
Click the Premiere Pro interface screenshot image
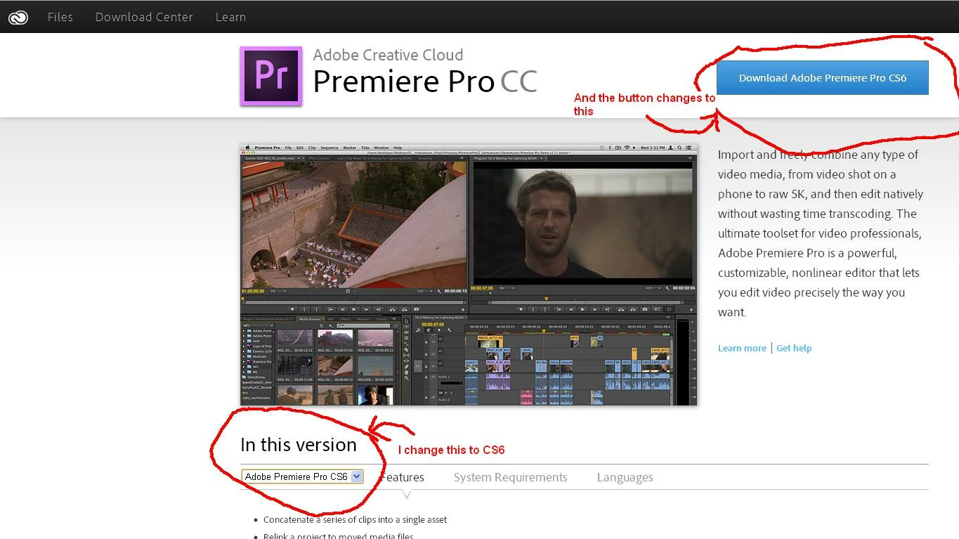pos(469,275)
